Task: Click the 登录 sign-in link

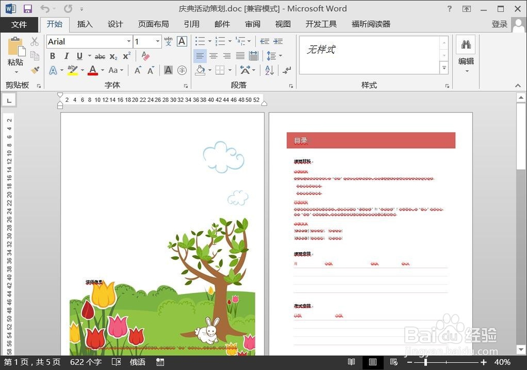Action: (499, 24)
